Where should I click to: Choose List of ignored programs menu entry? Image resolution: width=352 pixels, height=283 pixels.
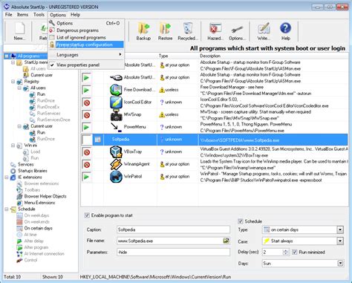86,37
